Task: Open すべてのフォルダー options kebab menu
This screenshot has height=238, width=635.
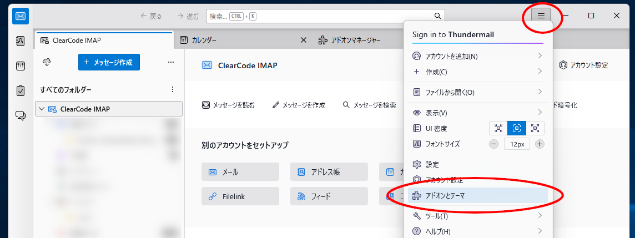Action: (x=173, y=89)
